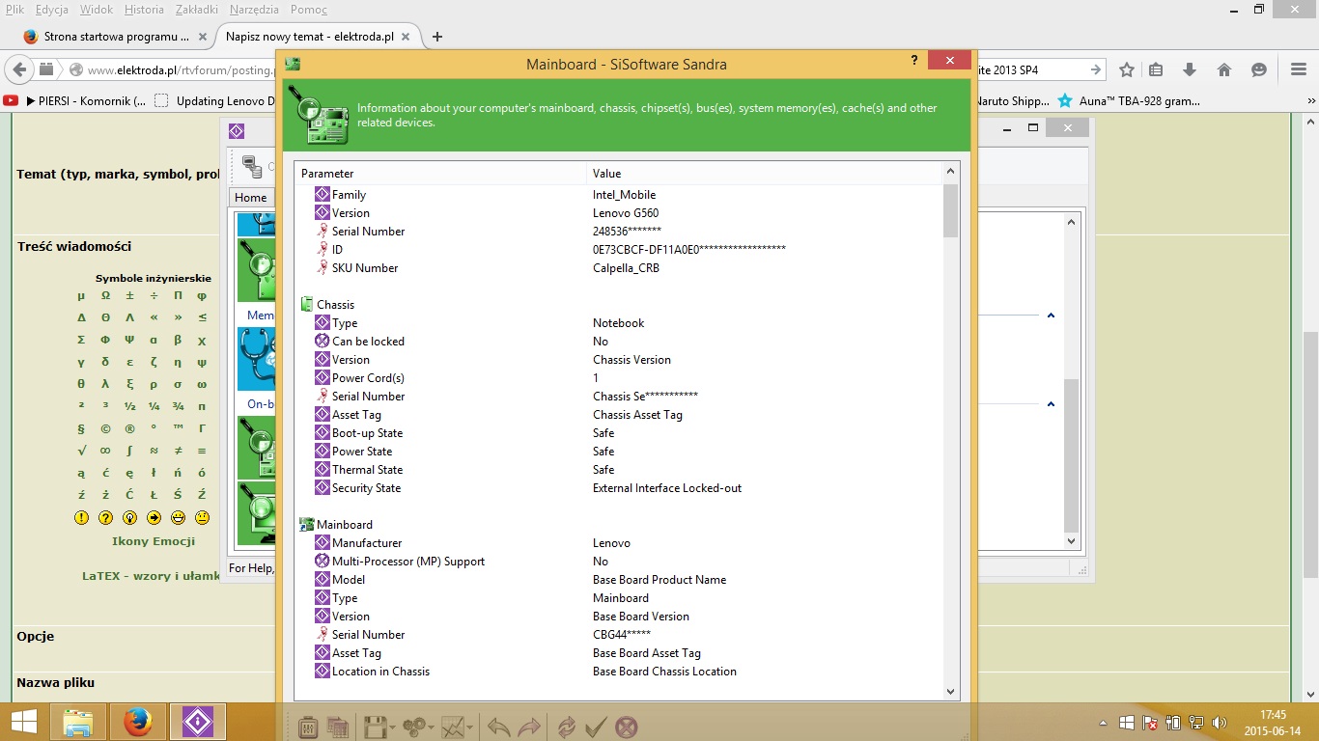The height and width of the screenshot is (741, 1319).
Task: Click the forward arrow in Sandra toolbar
Action: pos(529,727)
